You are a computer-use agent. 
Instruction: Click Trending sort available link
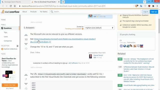[x=73, y=29]
